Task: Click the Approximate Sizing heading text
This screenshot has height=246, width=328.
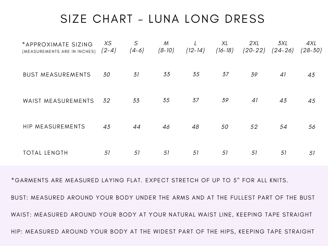Action: coord(58,45)
